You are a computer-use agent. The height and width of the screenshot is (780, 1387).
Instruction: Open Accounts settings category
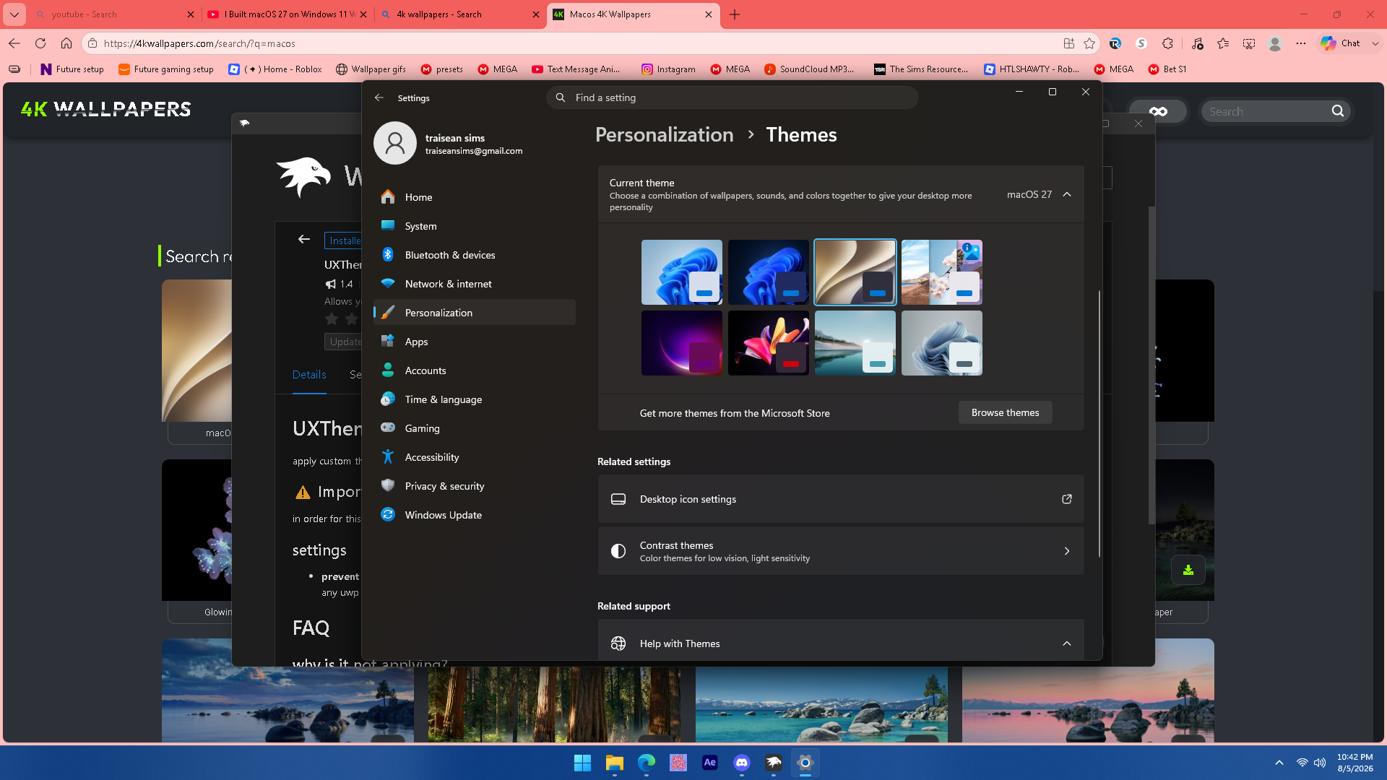[x=474, y=370]
